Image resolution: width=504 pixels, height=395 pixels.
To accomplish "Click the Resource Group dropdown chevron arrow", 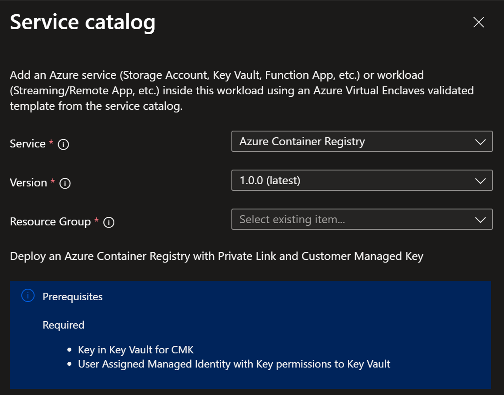I will coord(480,220).
